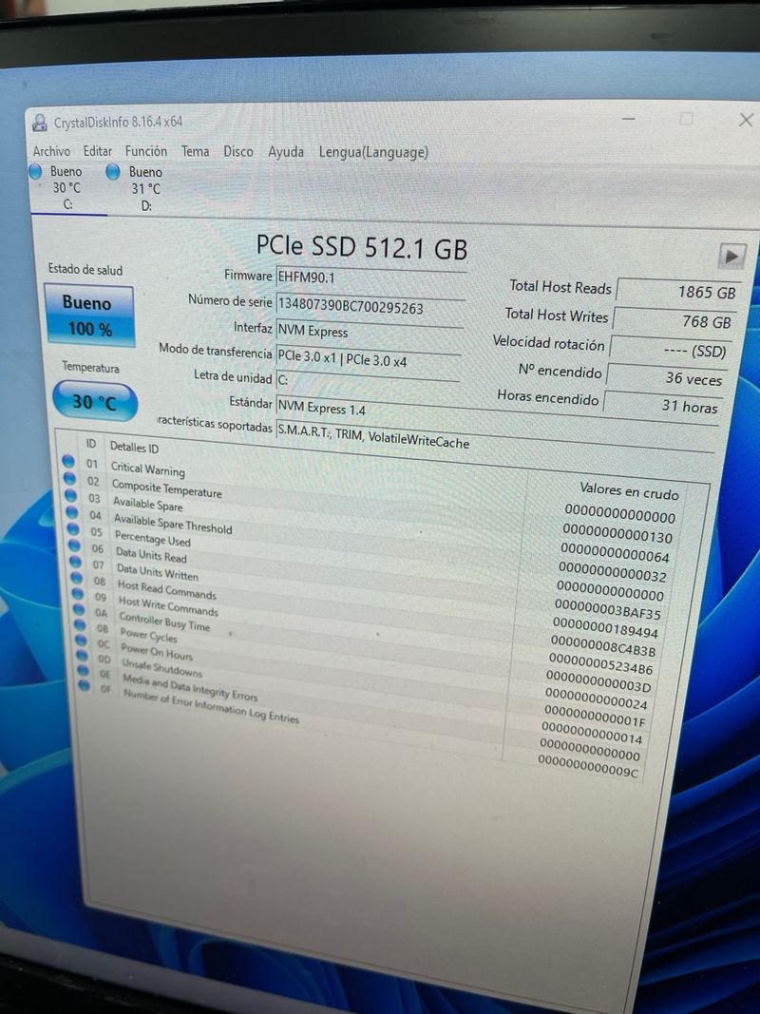This screenshot has width=760, height=1014.
Task: Click status icon of Data Units Read row
Action: tap(75, 546)
